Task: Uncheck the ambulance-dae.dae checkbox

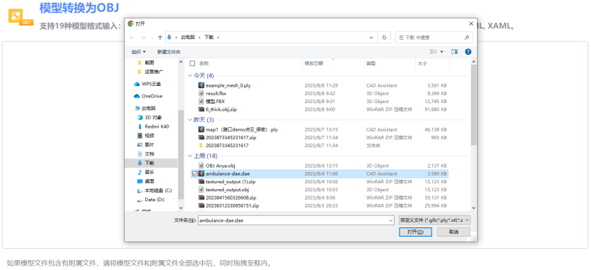Action: pos(195,174)
